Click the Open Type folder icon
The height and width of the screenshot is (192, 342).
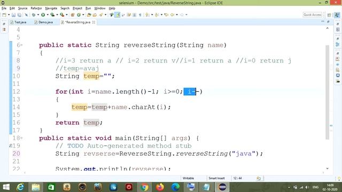tap(89, 15)
